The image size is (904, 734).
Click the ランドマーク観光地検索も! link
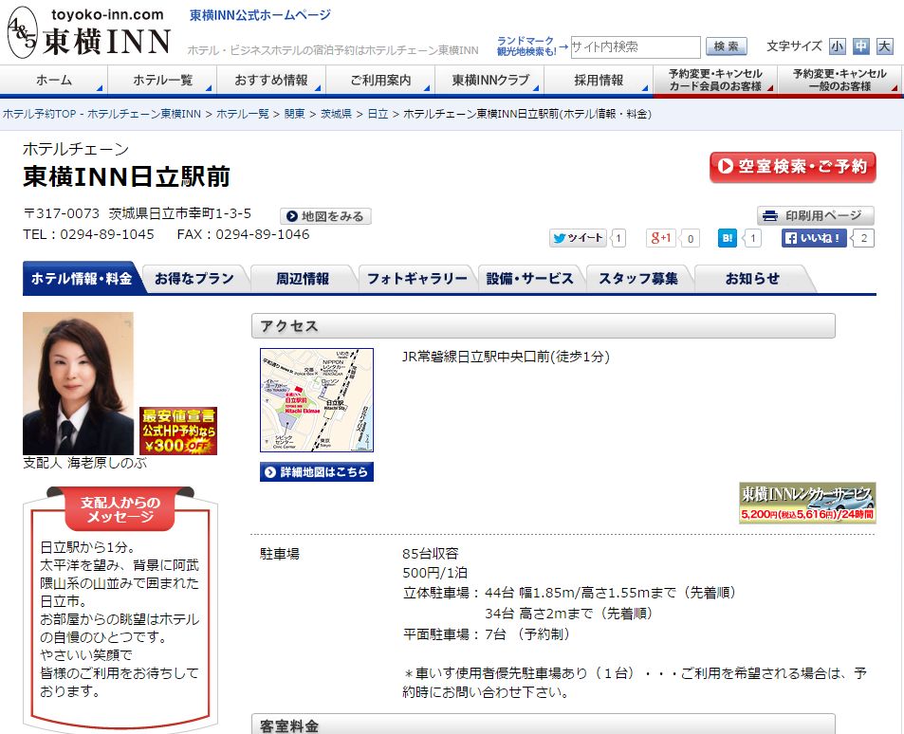(x=526, y=46)
